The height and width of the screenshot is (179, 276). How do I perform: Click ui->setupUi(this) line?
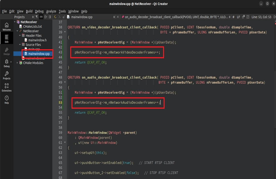[90, 153]
